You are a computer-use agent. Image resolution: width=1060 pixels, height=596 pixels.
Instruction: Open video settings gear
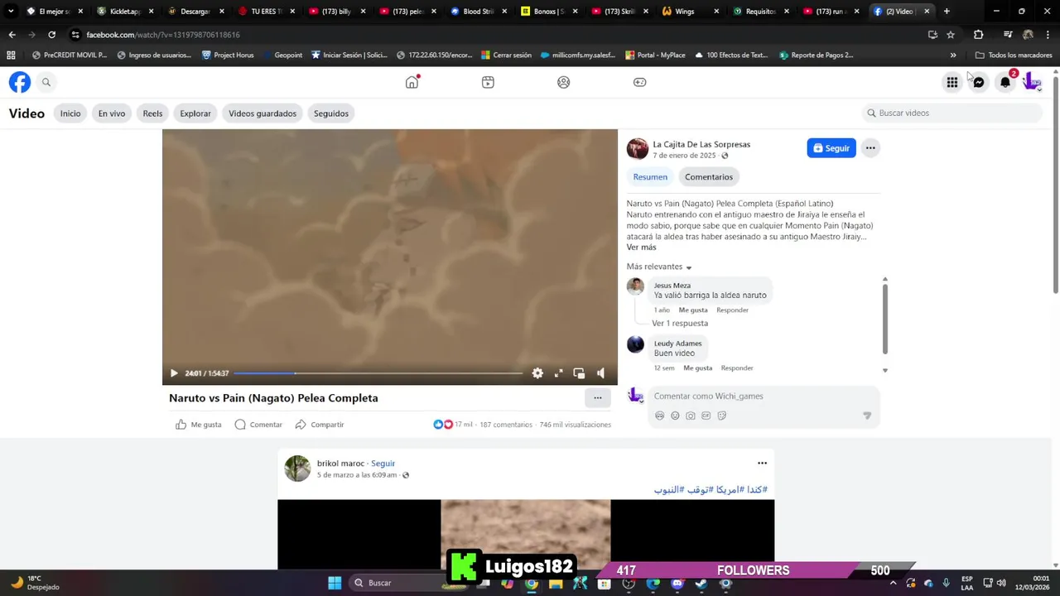click(537, 373)
